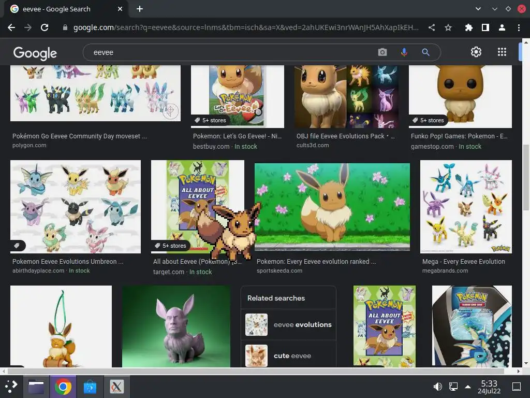Click the Vaporeon tin thumbnail
Screen dimensions: 530x398
tap(472, 326)
